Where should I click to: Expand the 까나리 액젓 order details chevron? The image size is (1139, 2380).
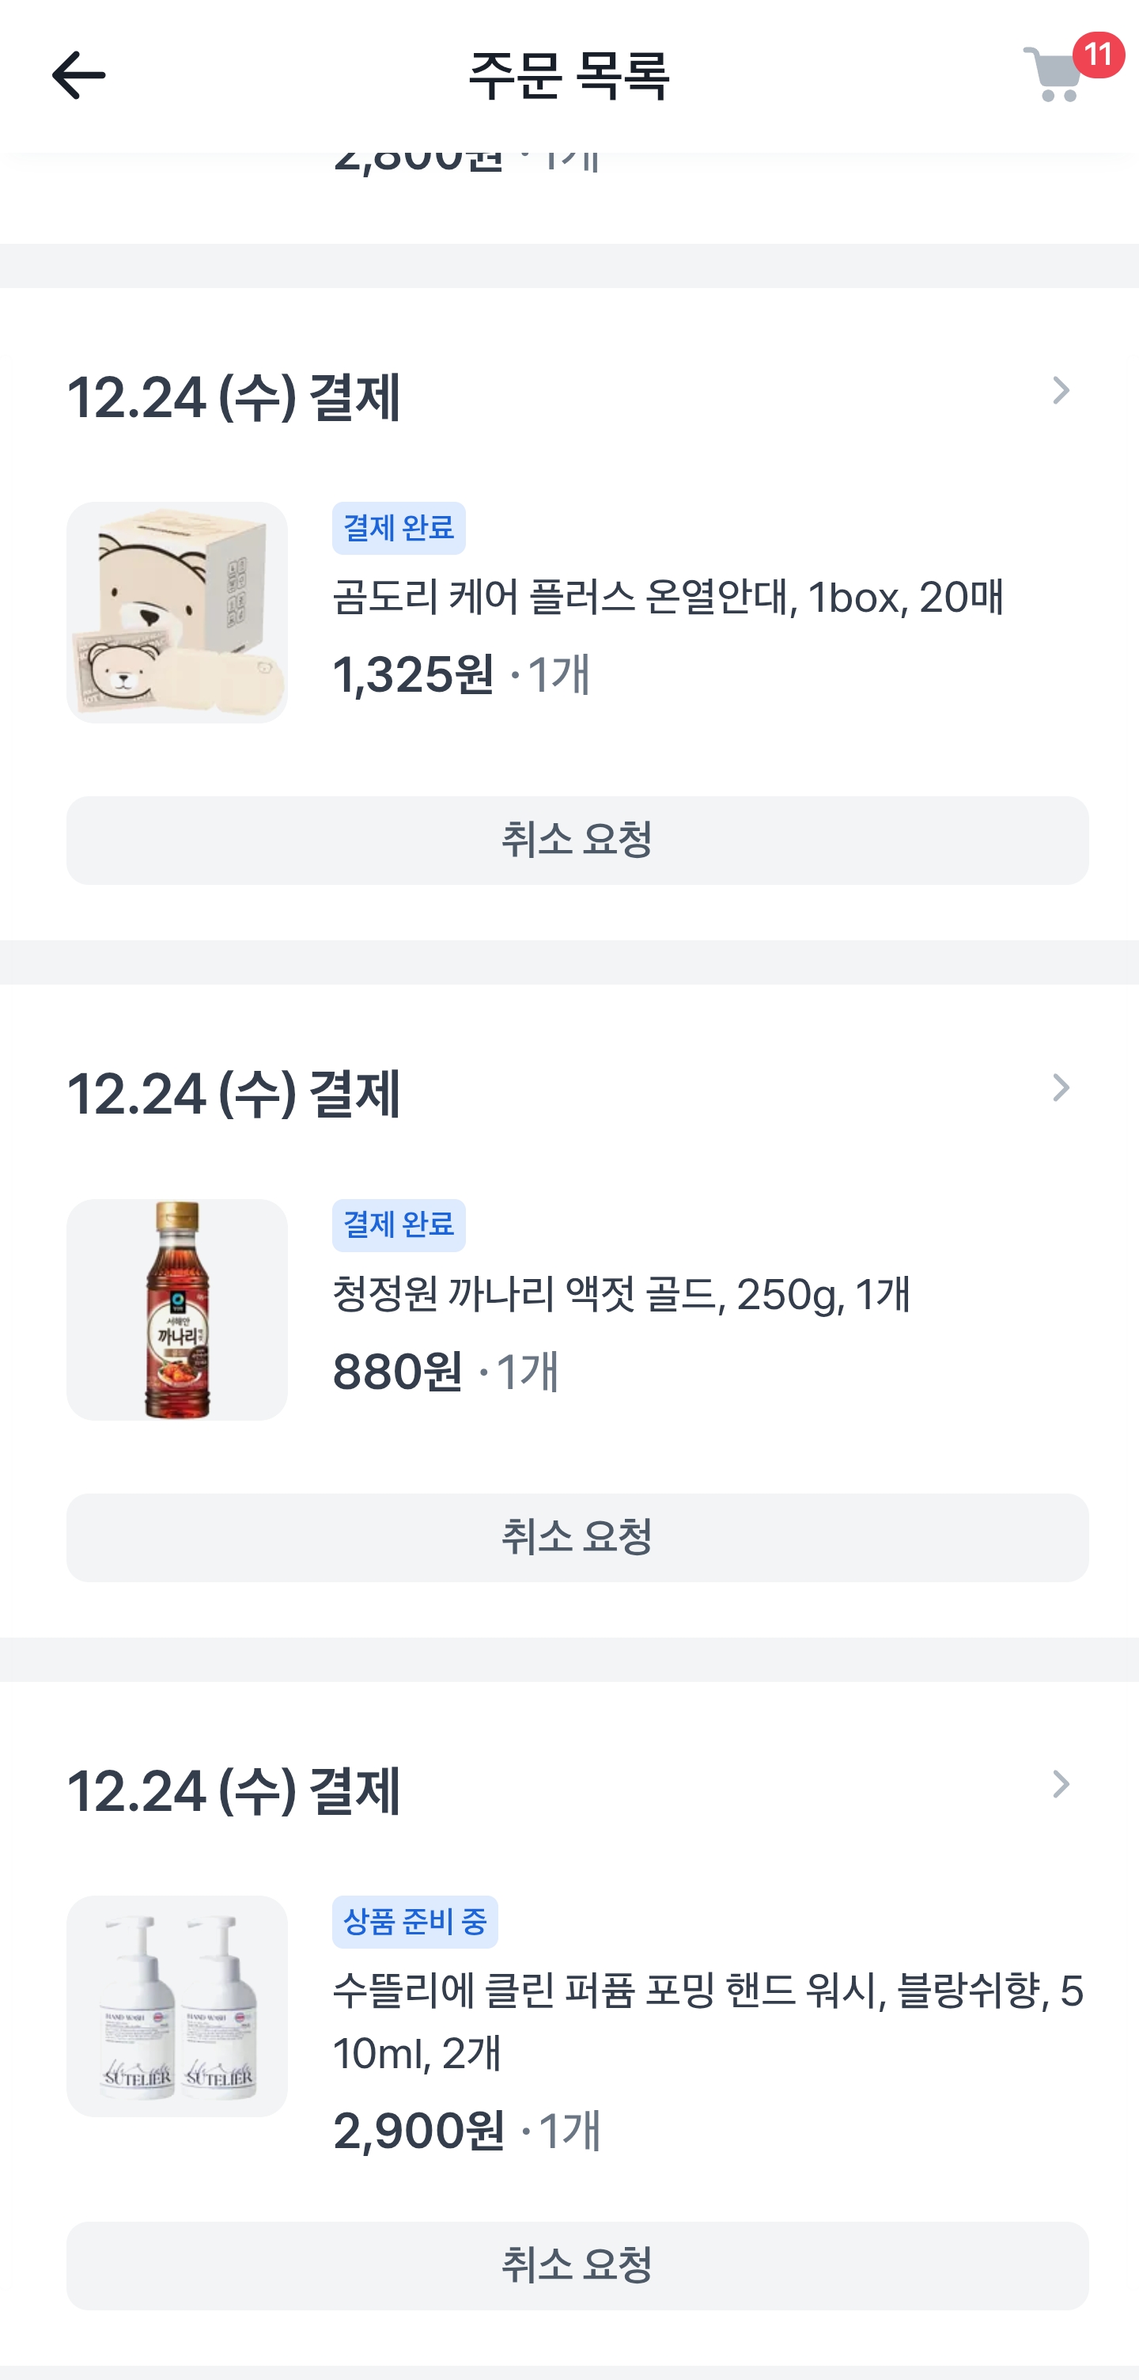(x=1061, y=1088)
